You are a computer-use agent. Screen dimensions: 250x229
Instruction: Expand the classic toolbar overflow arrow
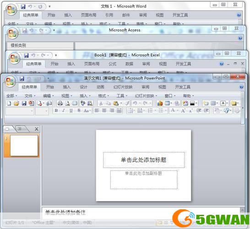point(243,108)
